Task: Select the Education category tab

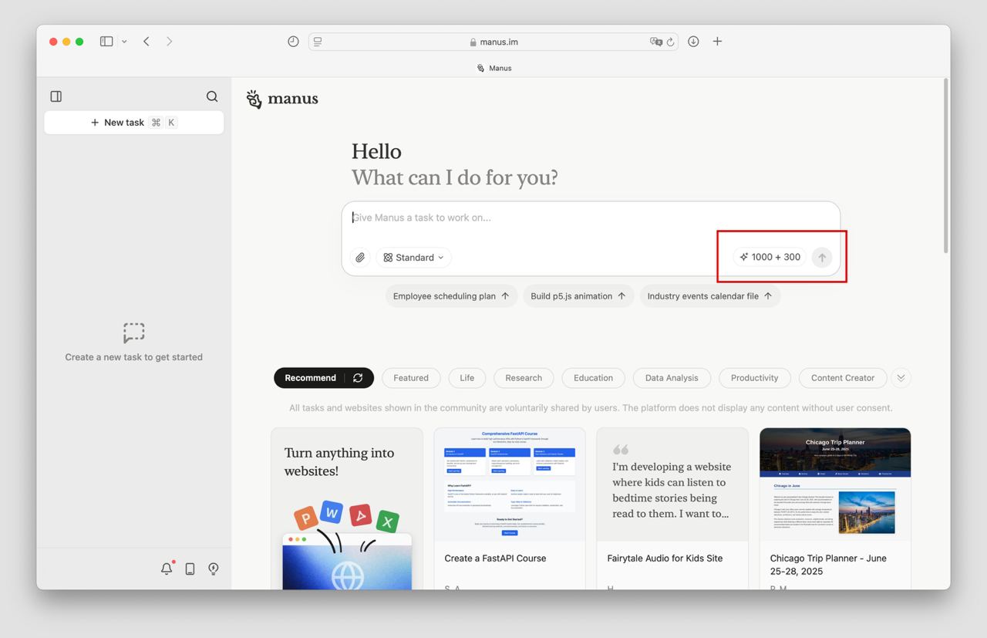Action: 593,378
